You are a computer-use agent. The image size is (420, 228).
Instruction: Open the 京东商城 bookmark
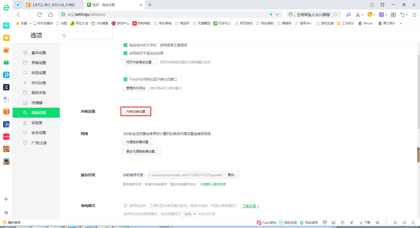tap(162, 23)
